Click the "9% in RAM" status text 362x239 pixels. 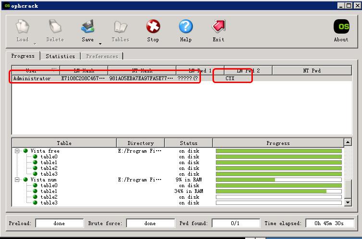[x=188, y=180]
